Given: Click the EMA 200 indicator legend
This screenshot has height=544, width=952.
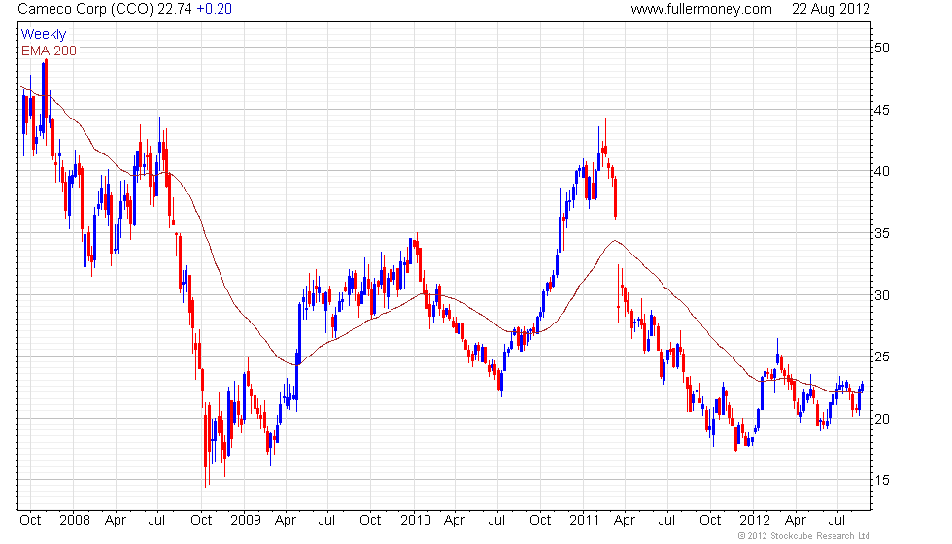Looking at the screenshot, I should pyautogui.click(x=49, y=51).
